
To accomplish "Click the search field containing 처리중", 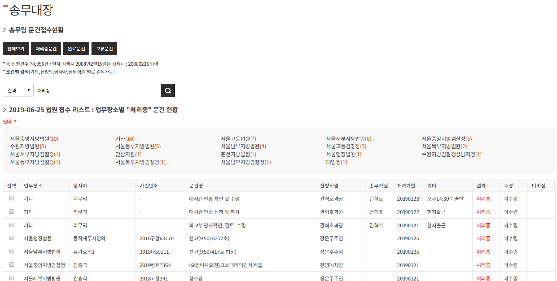I will click(96, 91).
